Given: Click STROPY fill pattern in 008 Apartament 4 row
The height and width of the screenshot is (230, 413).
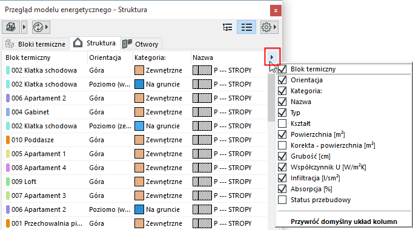Looking at the screenshot, I should (x=202, y=168).
